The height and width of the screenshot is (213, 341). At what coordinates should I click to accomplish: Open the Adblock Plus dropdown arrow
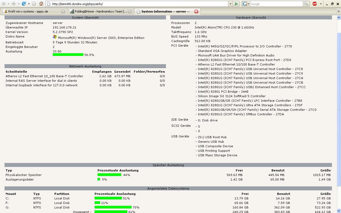point(321,4)
